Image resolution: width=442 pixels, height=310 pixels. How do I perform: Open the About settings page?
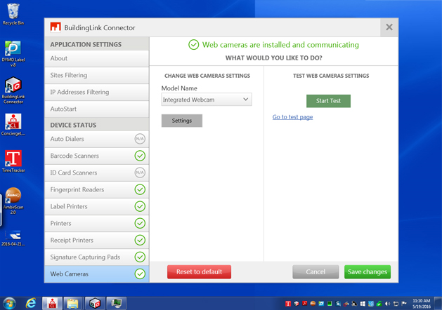click(97, 58)
